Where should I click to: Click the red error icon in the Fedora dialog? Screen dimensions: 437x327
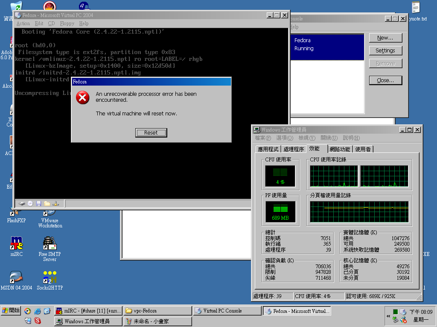coord(83,98)
